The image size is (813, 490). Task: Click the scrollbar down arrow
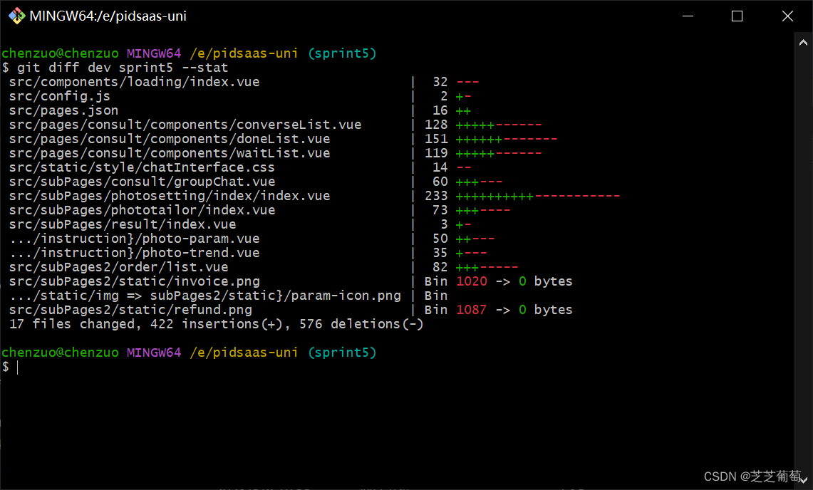[802, 480]
